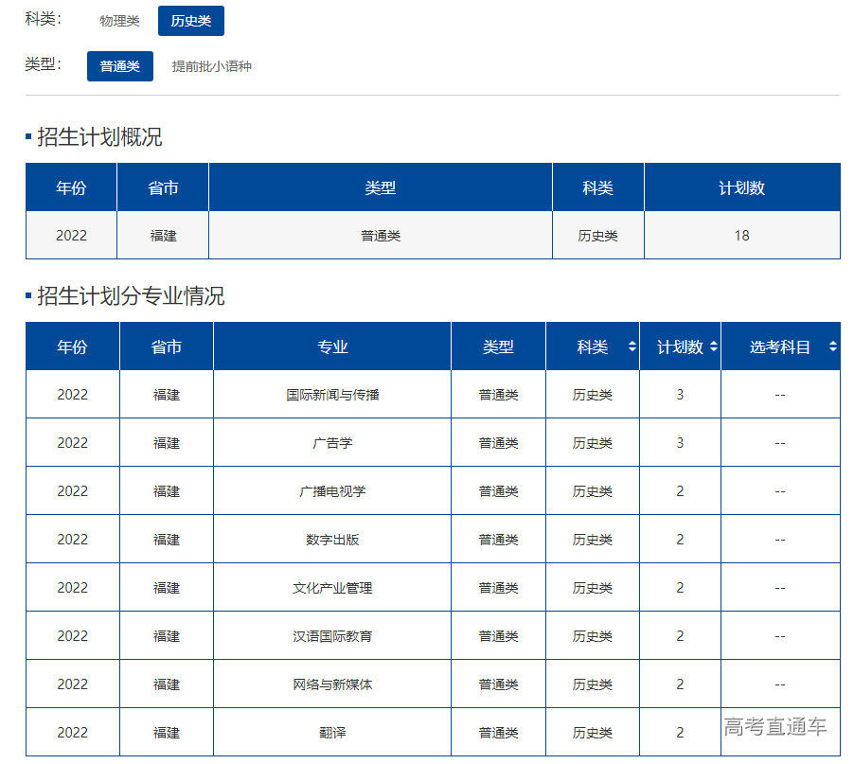Select the 历史类 subject category
The image size is (854, 764).
coord(191,21)
